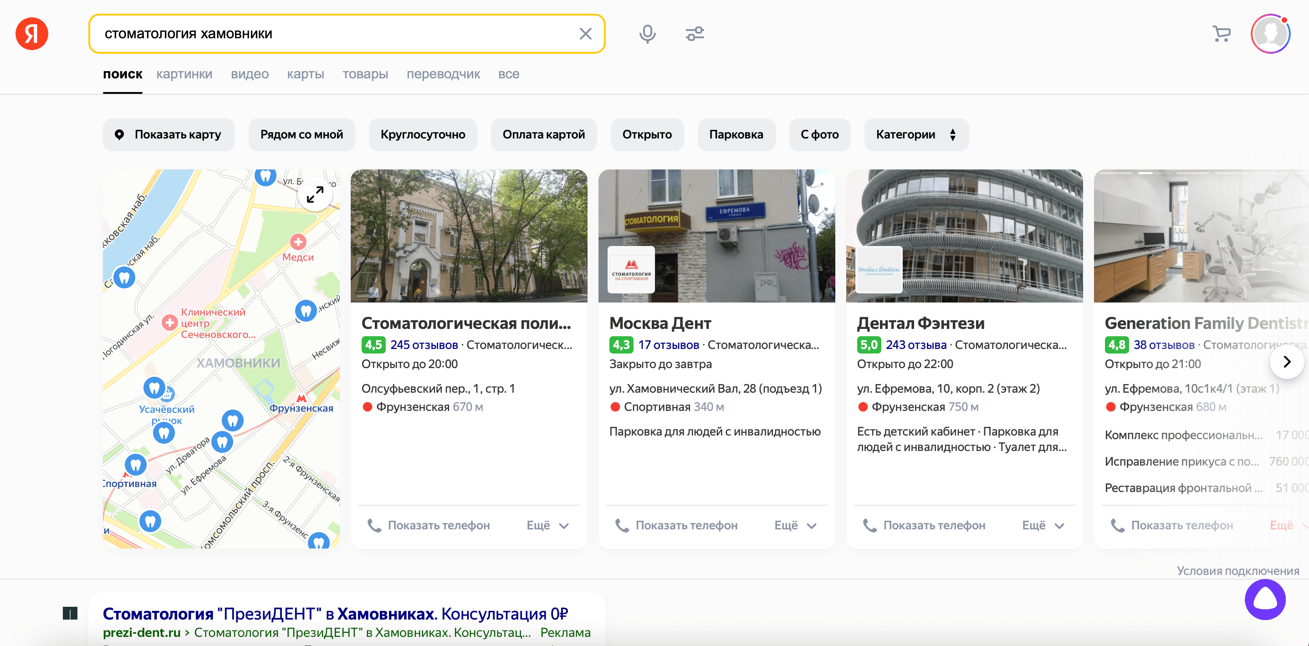Open Условия подключения link
This screenshot has height=646, width=1309.
click(x=1237, y=570)
